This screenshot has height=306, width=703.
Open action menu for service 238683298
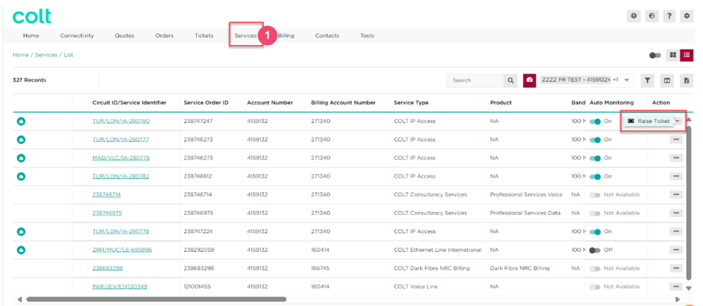(676, 268)
